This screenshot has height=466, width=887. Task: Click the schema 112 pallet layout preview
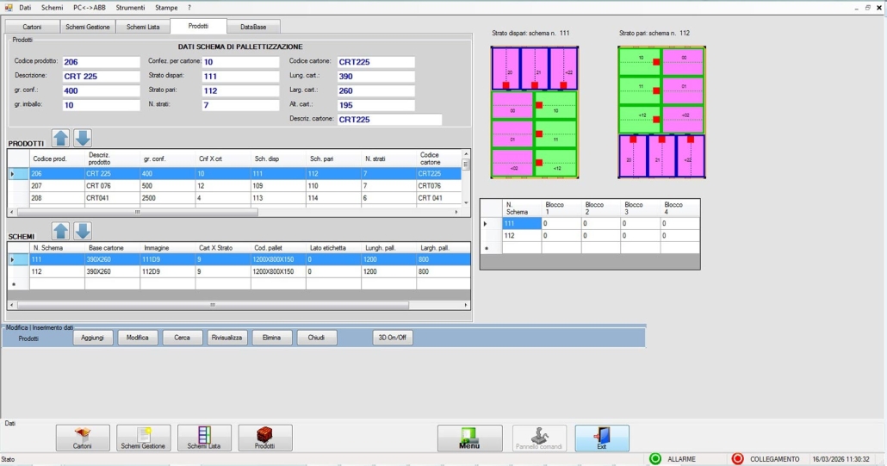click(x=661, y=112)
